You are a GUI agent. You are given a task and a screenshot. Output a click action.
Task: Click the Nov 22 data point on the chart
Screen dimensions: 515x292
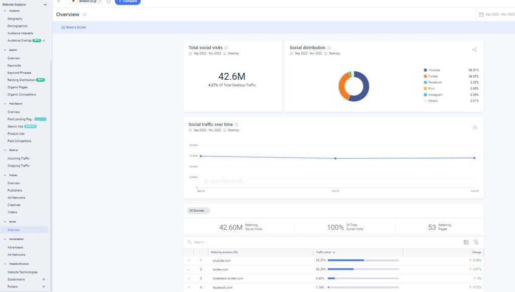[475, 158]
